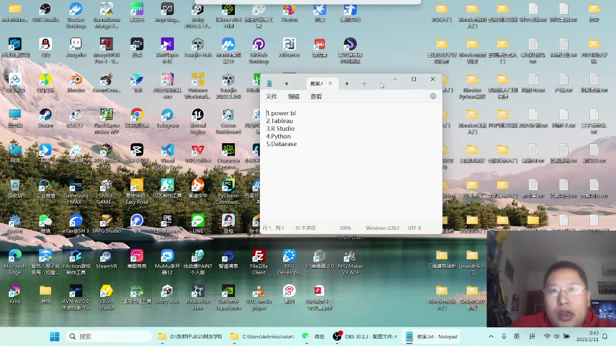Click the '1.power bi' line in Notepad
Viewport: 616px width, 346px height.
(281, 113)
